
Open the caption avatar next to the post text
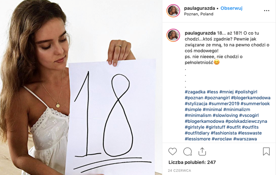click(173, 35)
